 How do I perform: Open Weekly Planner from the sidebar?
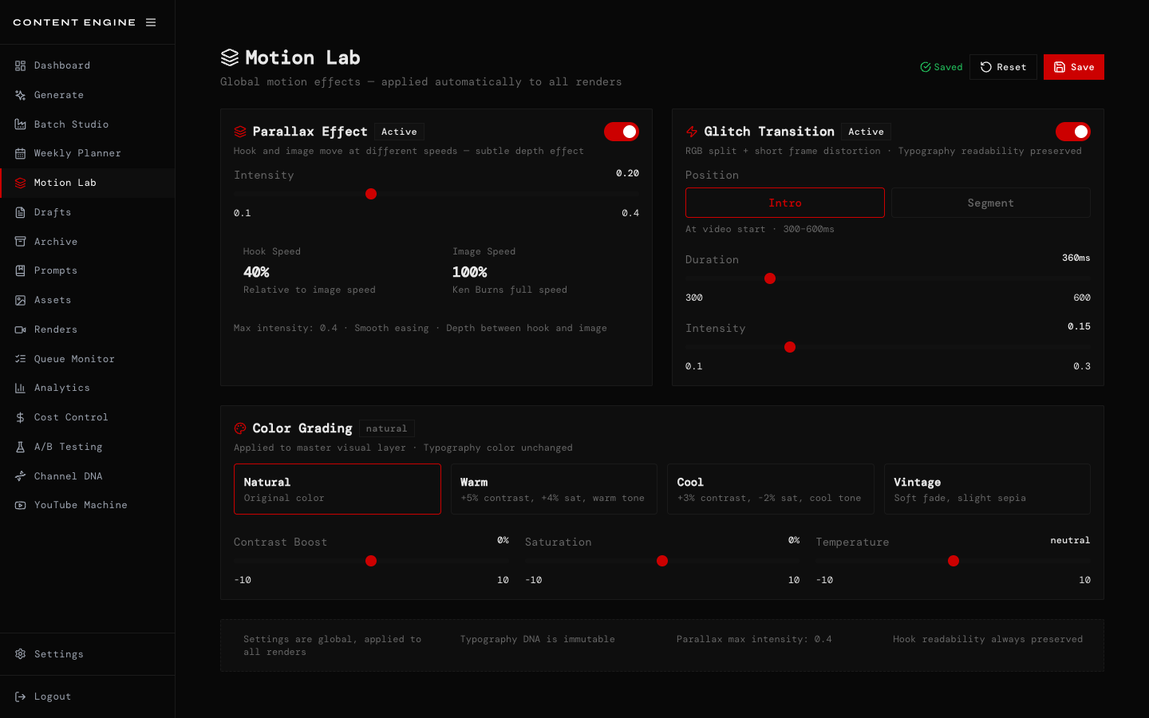(x=77, y=153)
